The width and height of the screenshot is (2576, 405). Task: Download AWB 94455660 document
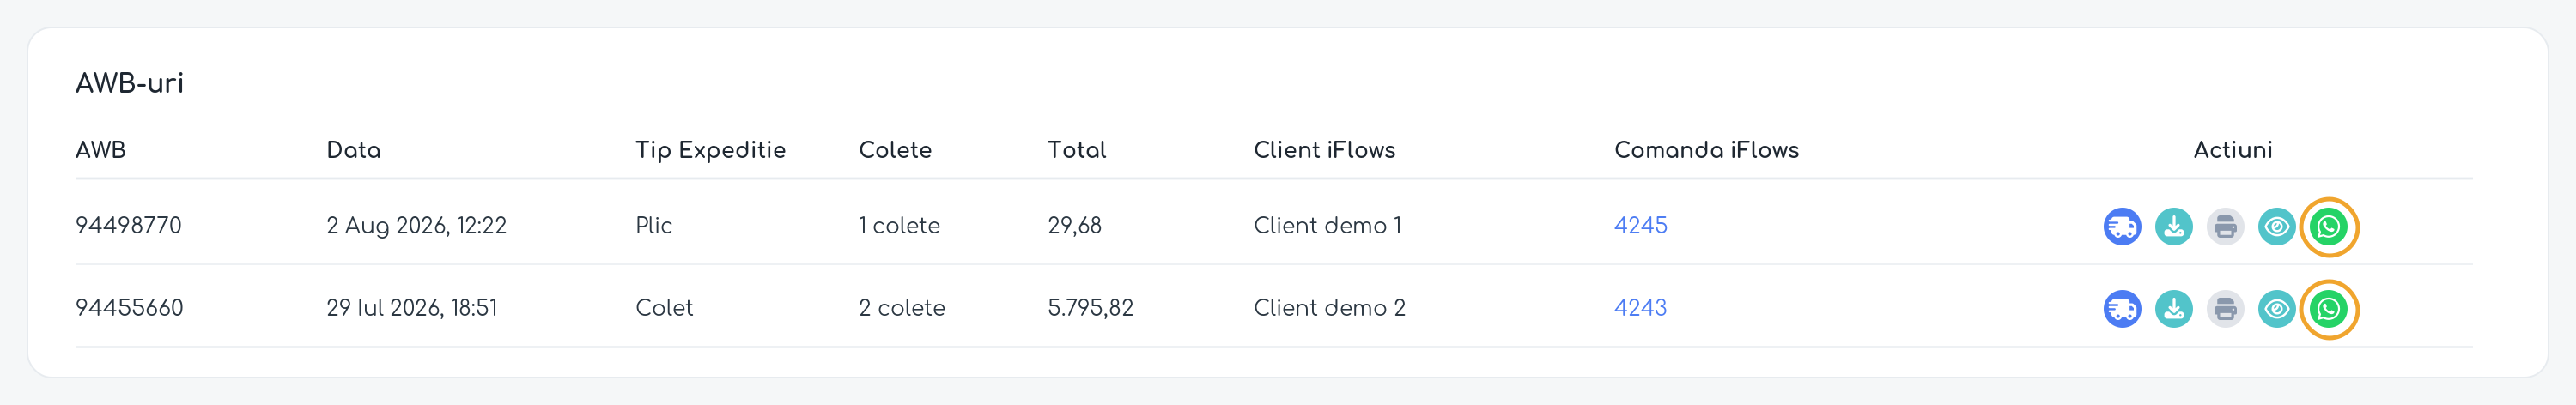pos(2174,309)
